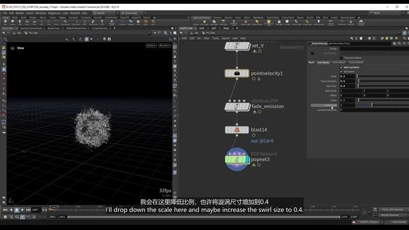Open the File menu
The image size is (409, 230).
click(5, 13)
